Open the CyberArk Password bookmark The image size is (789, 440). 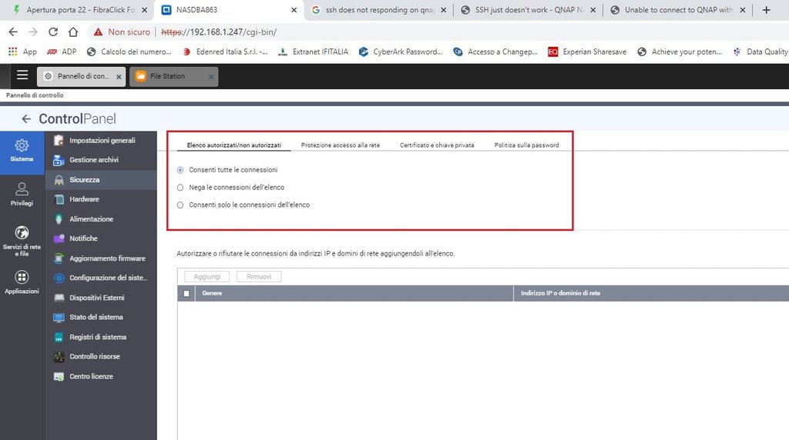point(401,52)
